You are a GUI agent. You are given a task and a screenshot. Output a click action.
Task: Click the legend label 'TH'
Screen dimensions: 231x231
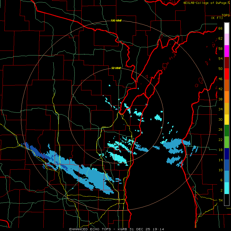tap(220, 200)
